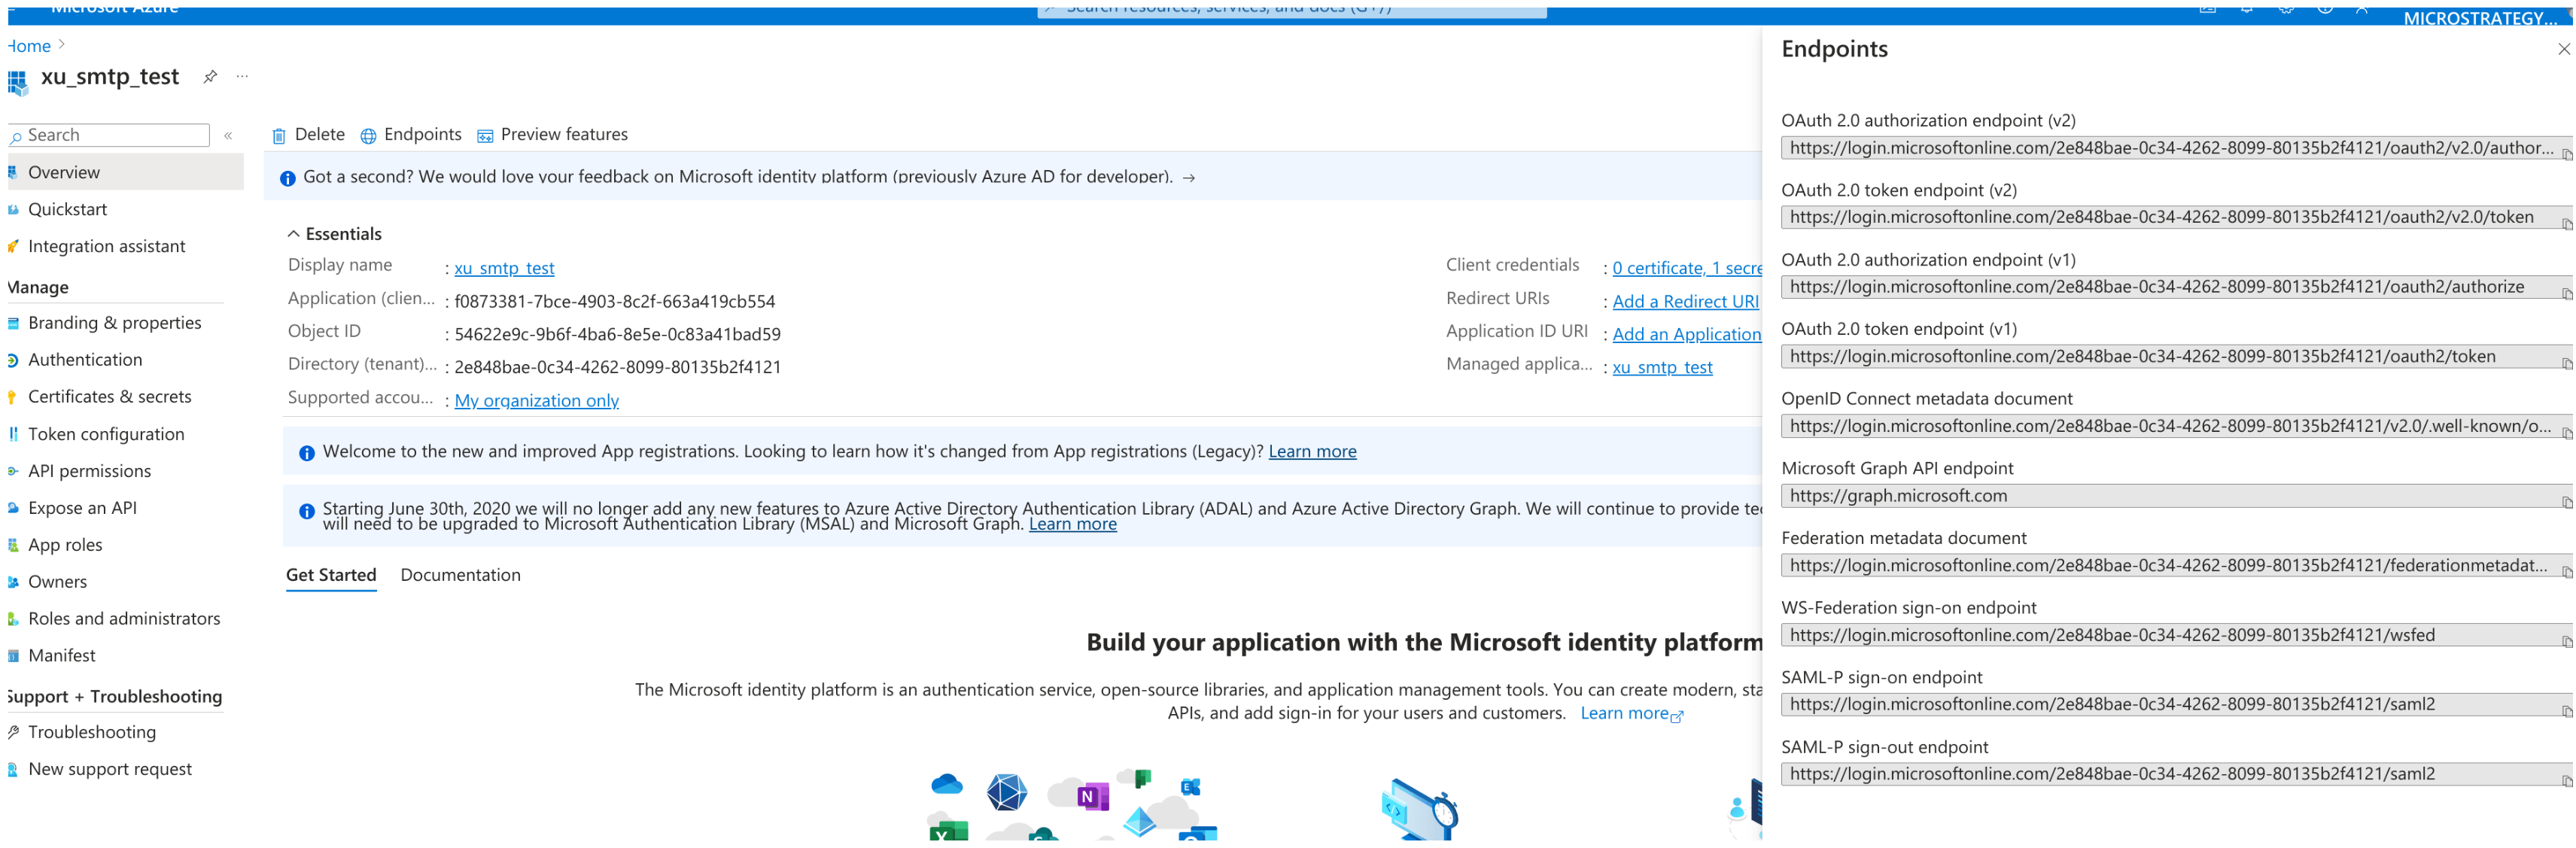
Task: Close the Endpoints side panel
Action: coord(2563,49)
